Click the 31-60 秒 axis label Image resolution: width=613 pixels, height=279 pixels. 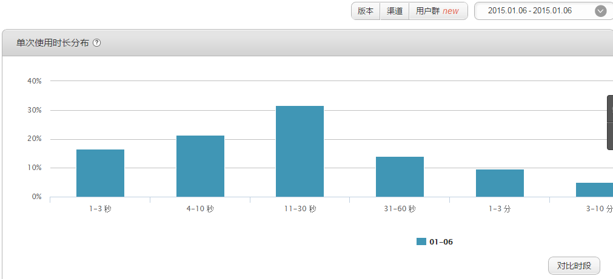click(400, 209)
